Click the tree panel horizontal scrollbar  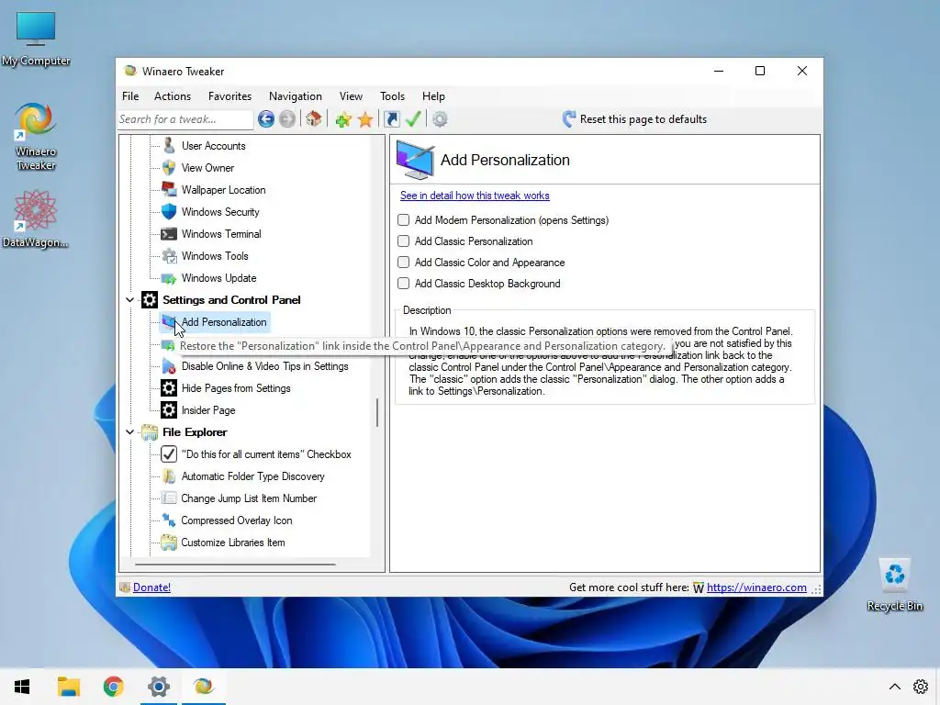(x=235, y=565)
